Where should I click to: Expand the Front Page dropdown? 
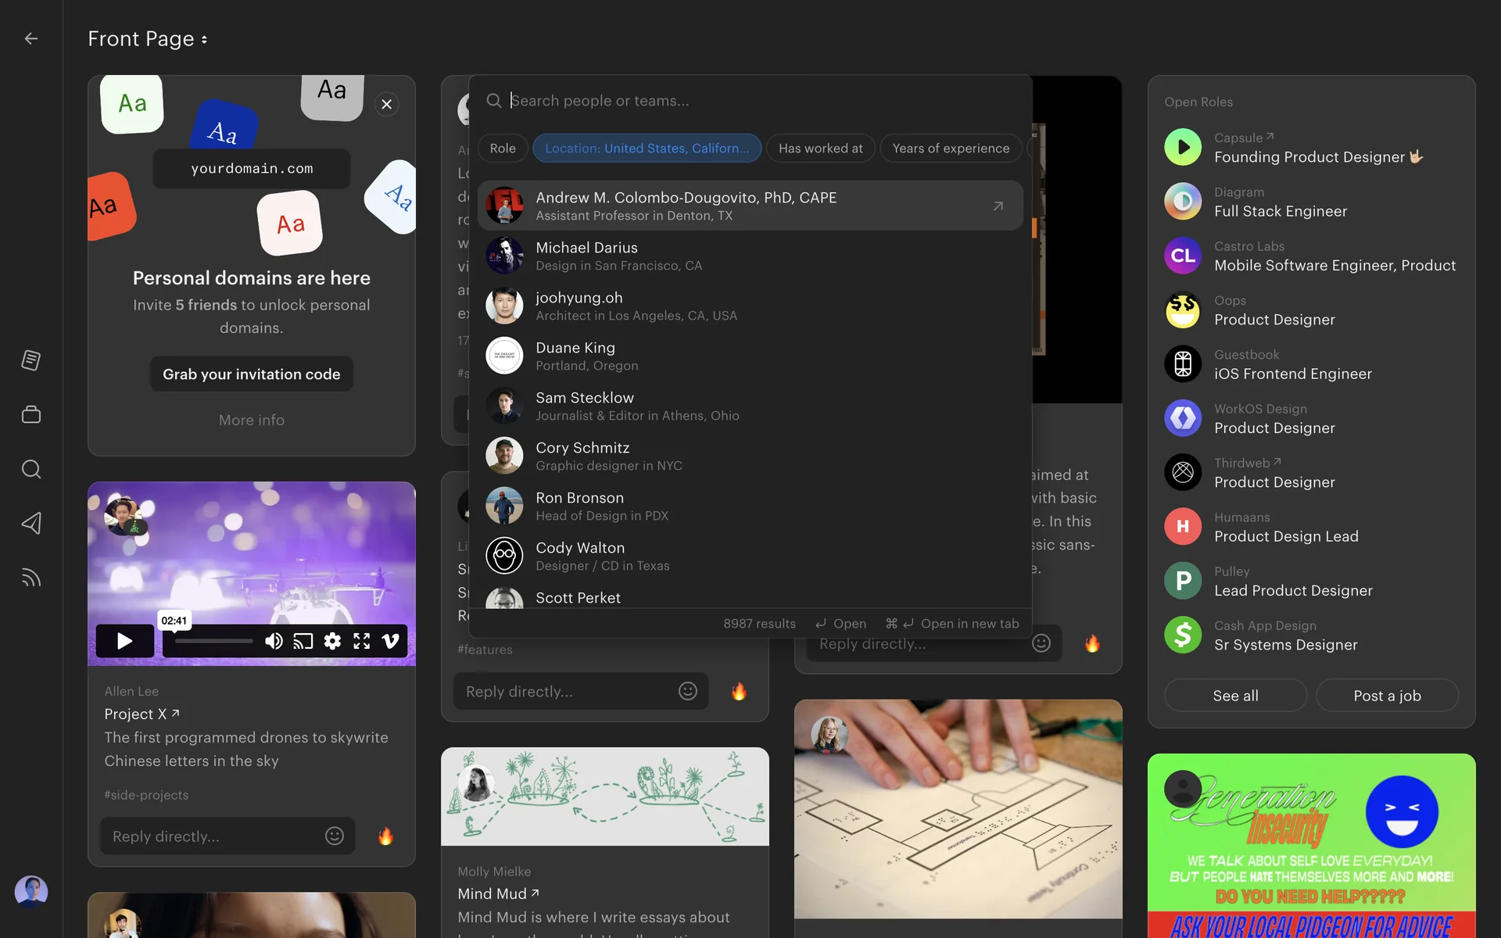[x=148, y=38]
